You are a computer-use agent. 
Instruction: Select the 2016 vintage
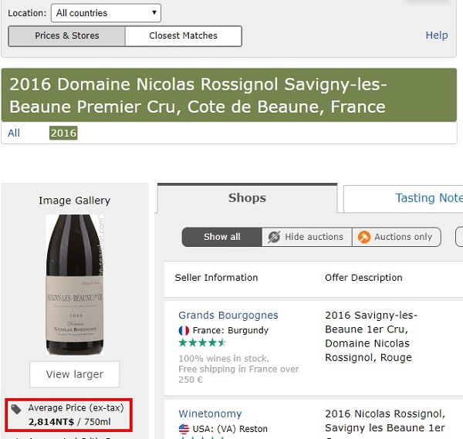63,133
